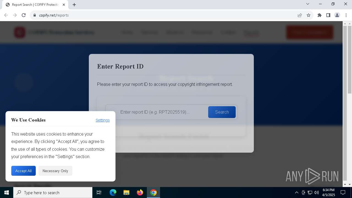Click the Enter Report ID heading
The height and width of the screenshot is (198, 352).
coord(120,66)
